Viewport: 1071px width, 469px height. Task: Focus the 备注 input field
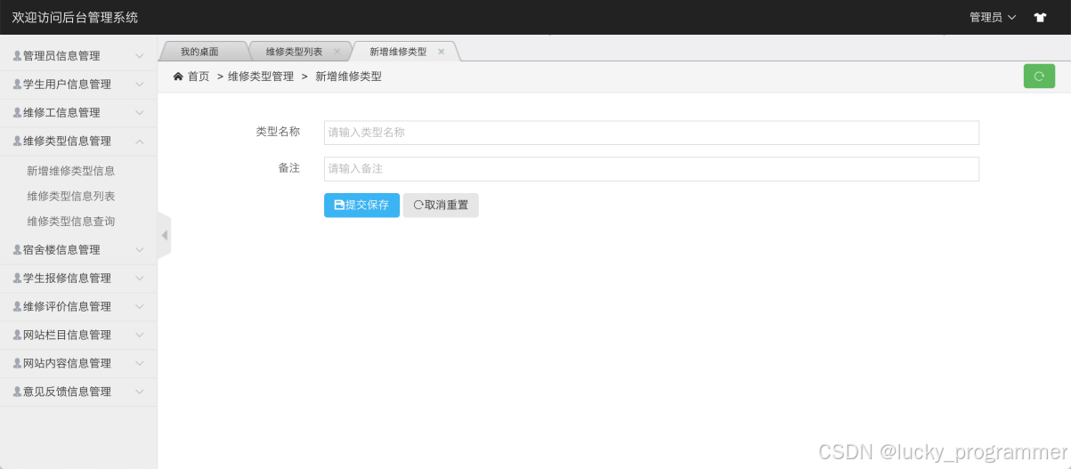652,169
